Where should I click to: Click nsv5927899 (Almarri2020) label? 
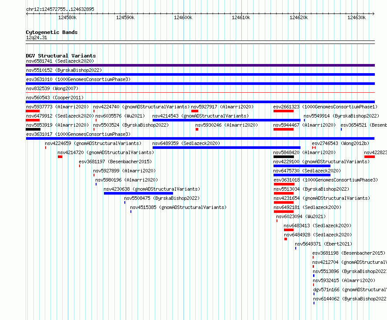124,171
